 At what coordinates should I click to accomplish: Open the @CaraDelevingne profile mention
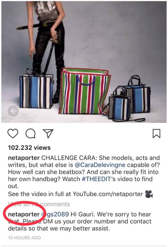100,165
